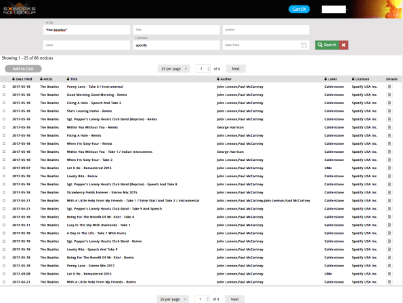Image resolution: width=403 pixels, height=303 pixels.
Task: Open the bottom 25 per page dropdown
Action: click(173, 299)
